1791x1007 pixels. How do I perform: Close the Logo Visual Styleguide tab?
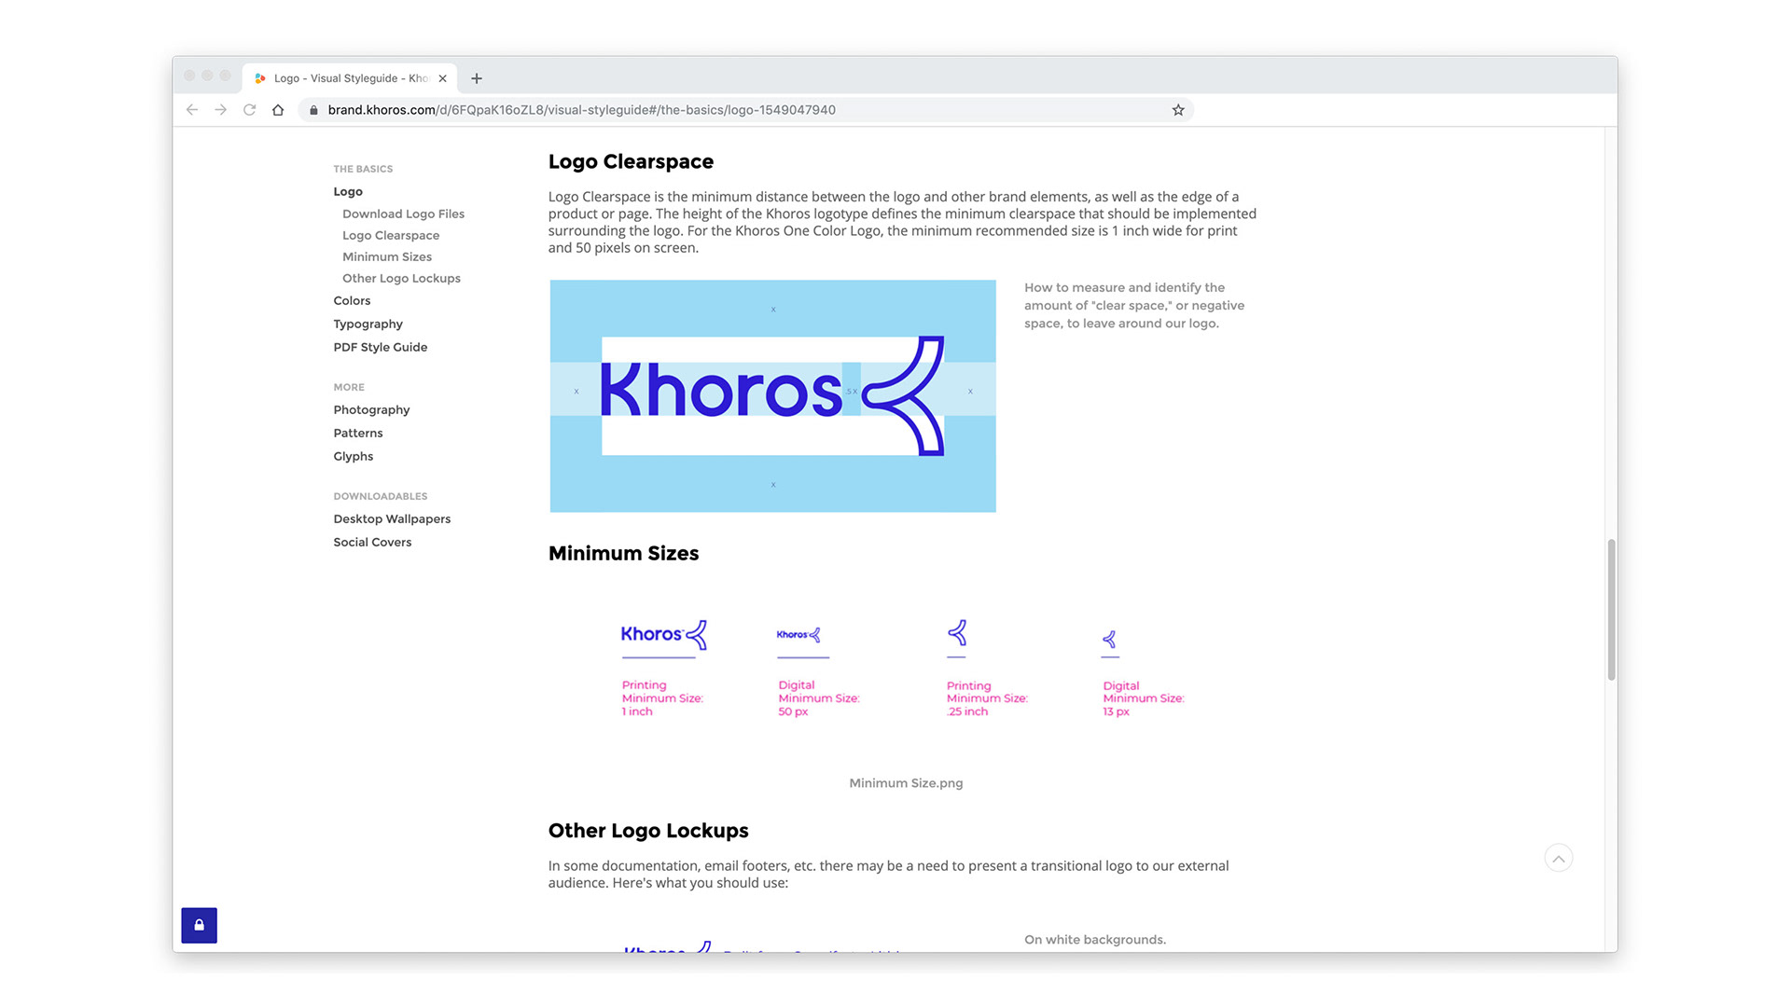(443, 78)
